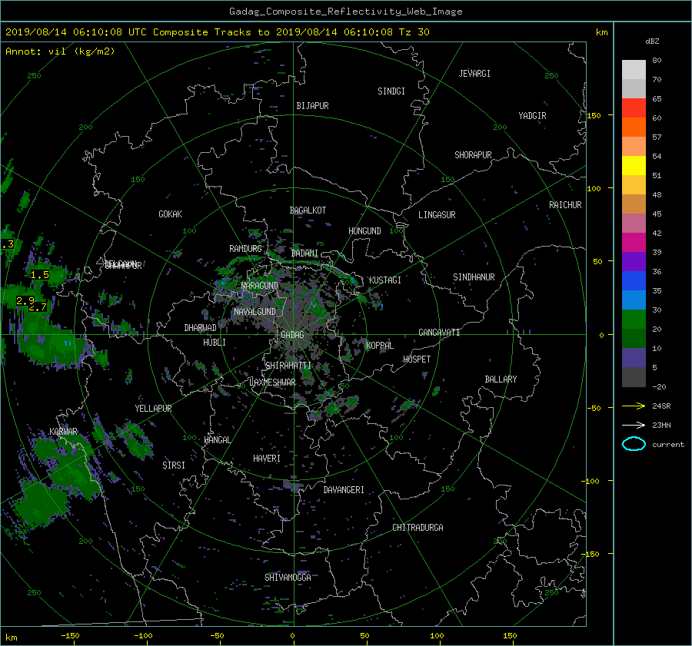Click the SINDGI city label

pos(391,91)
